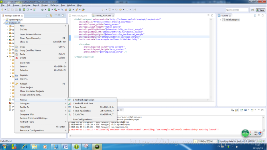This screenshot has height=150, width=267.
Task: Click Collapse All in Package Explorer
Action: (47, 16)
